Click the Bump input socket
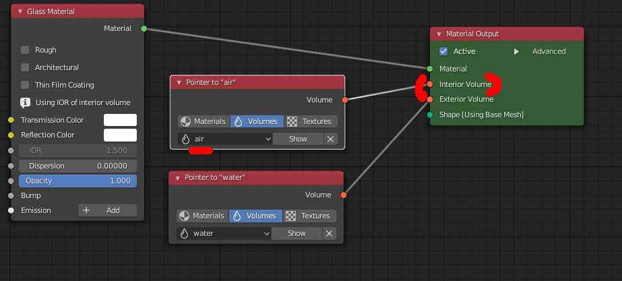This screenshot has height=281, width=622. (11, 195)
